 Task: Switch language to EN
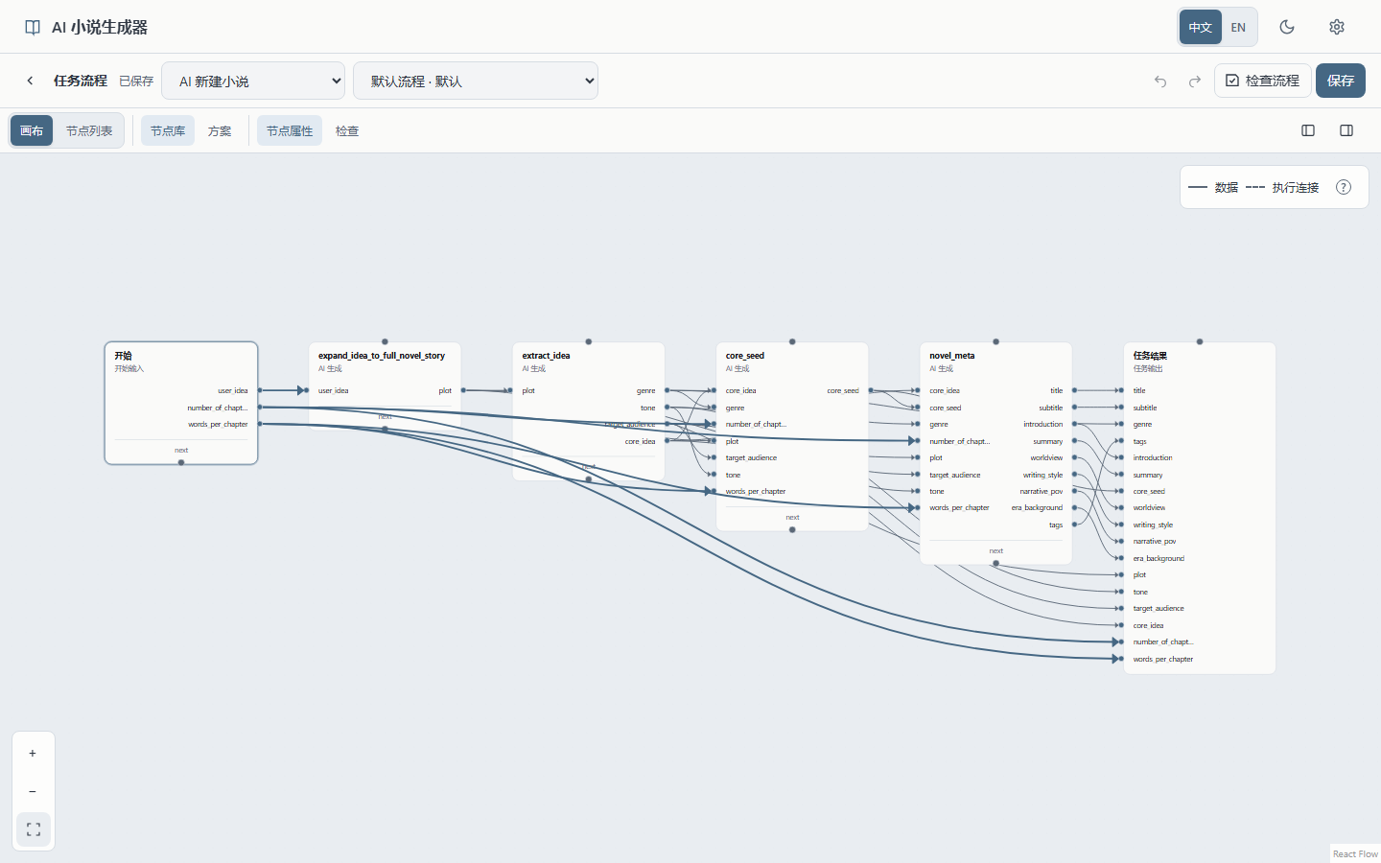[1238, 27]
